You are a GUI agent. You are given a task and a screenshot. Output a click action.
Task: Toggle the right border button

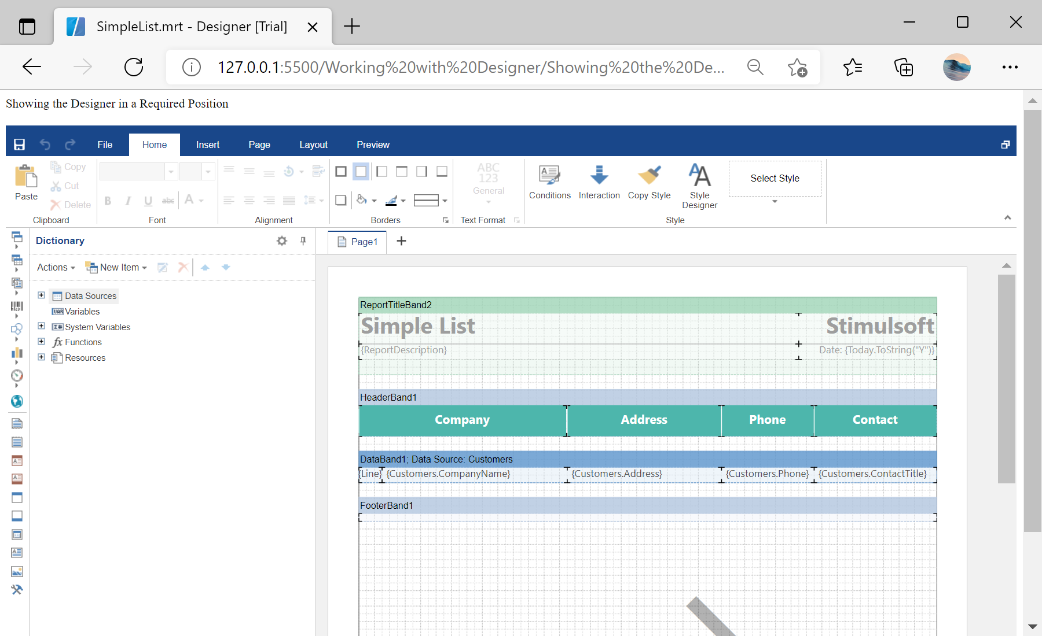coord(422,171)
